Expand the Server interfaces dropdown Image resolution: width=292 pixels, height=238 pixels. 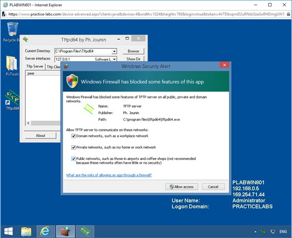coord(114,59)
